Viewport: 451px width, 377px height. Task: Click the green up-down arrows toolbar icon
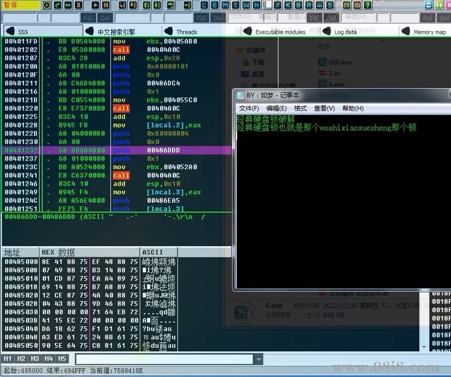pyautogui.click(x=439, y=5)
